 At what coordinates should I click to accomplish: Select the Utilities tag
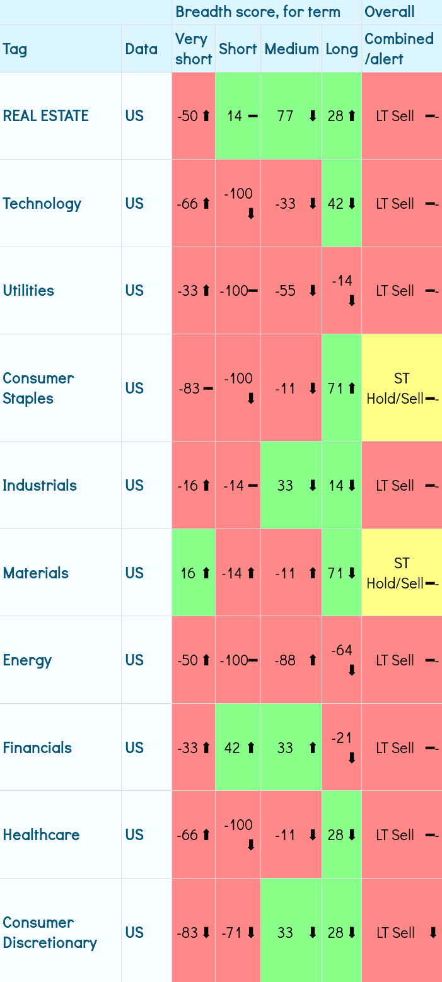pyautogui.click(x=28, y=291)
